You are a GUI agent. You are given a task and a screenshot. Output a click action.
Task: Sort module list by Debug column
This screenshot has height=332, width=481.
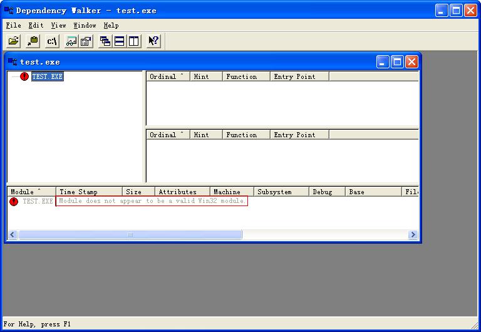pos(327,192)
